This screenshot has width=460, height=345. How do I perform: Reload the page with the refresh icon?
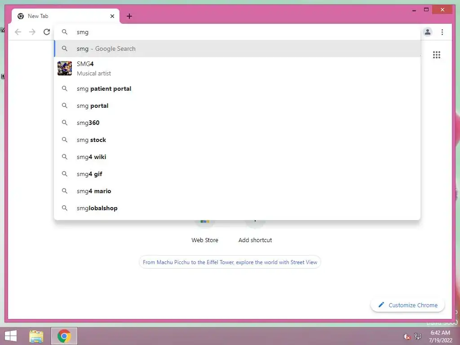point(47,32)
